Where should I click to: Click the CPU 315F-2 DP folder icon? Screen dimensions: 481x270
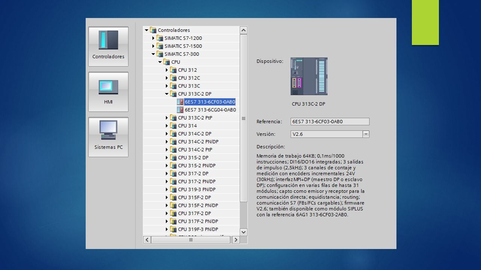(x=173, y=197)
